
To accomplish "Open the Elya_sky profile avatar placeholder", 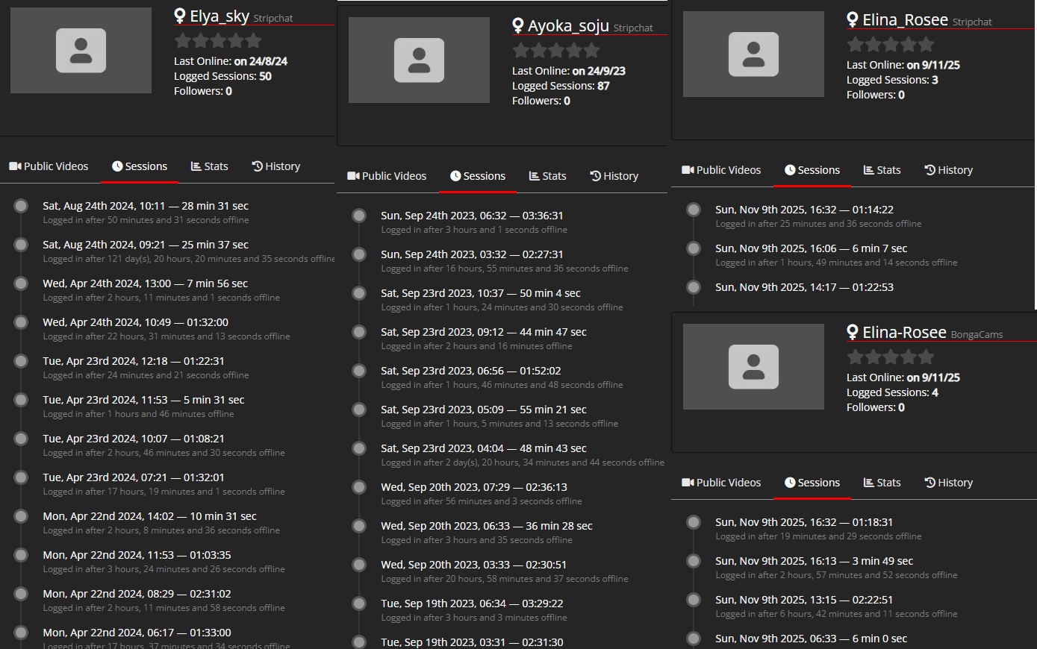I will pos(81,51).
